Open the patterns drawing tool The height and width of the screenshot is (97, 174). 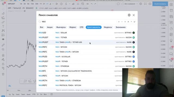click(x=3, y=30)
